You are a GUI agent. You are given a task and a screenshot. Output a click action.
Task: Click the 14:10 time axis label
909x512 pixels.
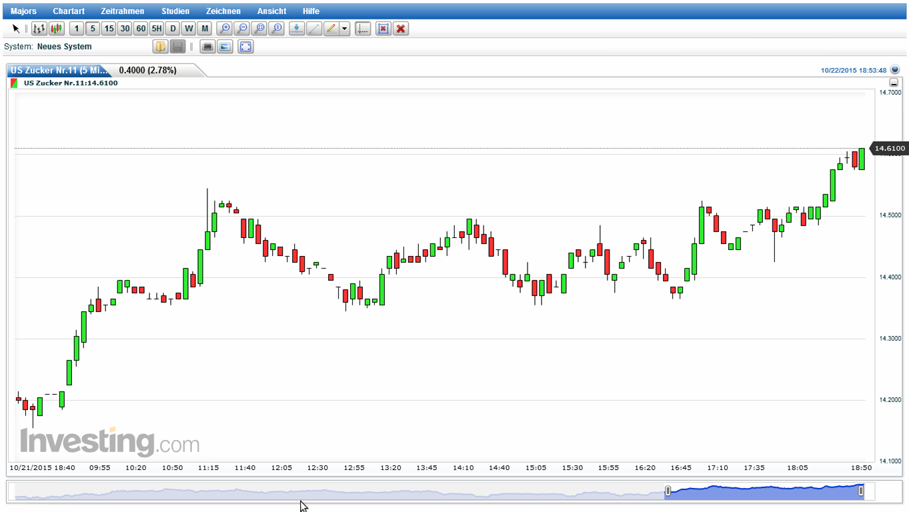pos(464,468)
